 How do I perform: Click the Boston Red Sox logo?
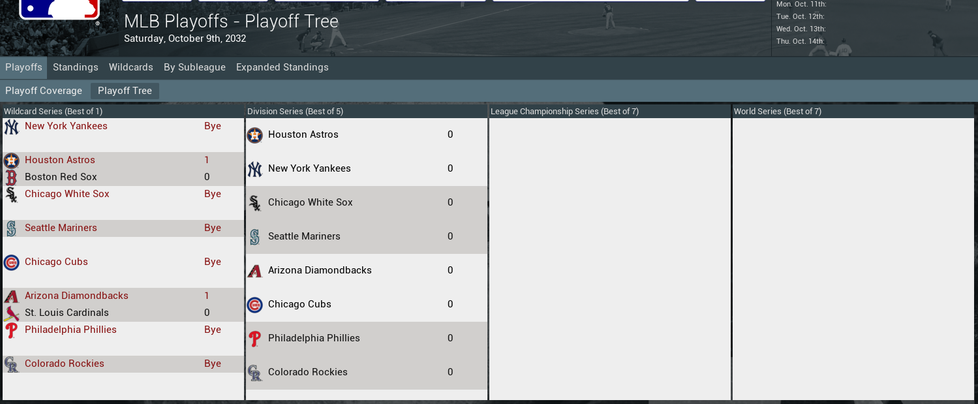tap(11, 178)
